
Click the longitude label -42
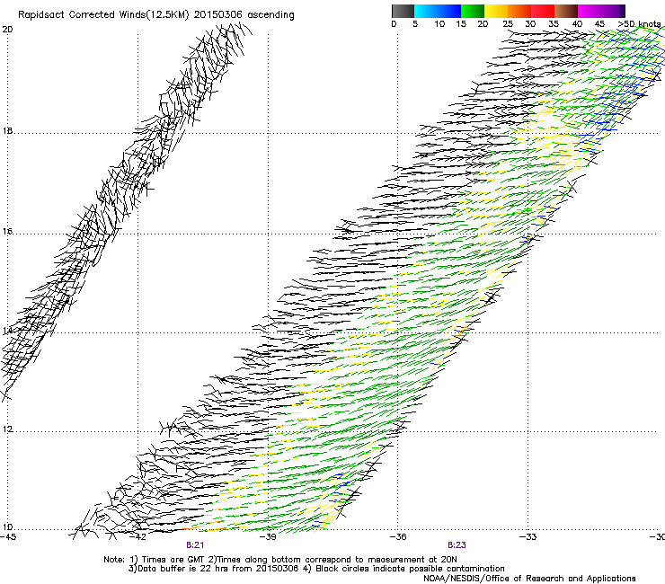point(137,537)
